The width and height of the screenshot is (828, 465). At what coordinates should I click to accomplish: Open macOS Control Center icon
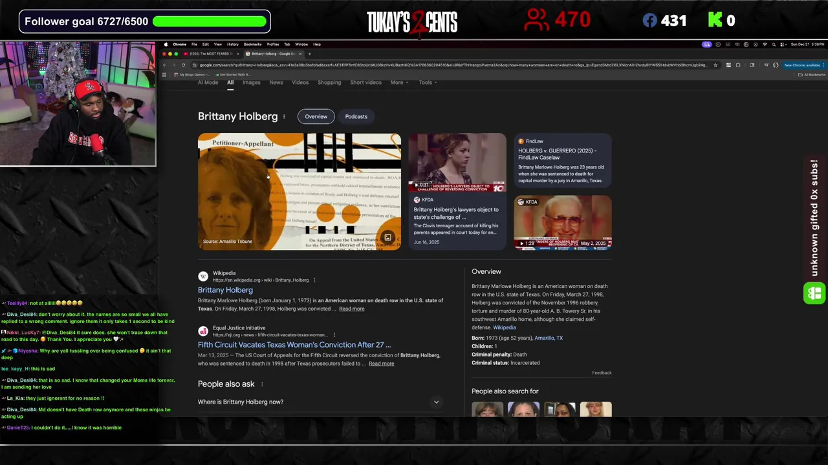(x=783, y=45)
